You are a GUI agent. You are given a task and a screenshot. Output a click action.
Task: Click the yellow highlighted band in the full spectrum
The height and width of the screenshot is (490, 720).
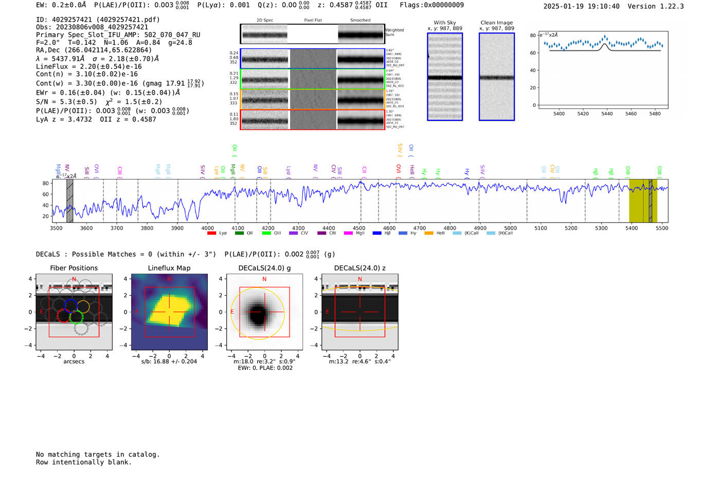point(643,201)
